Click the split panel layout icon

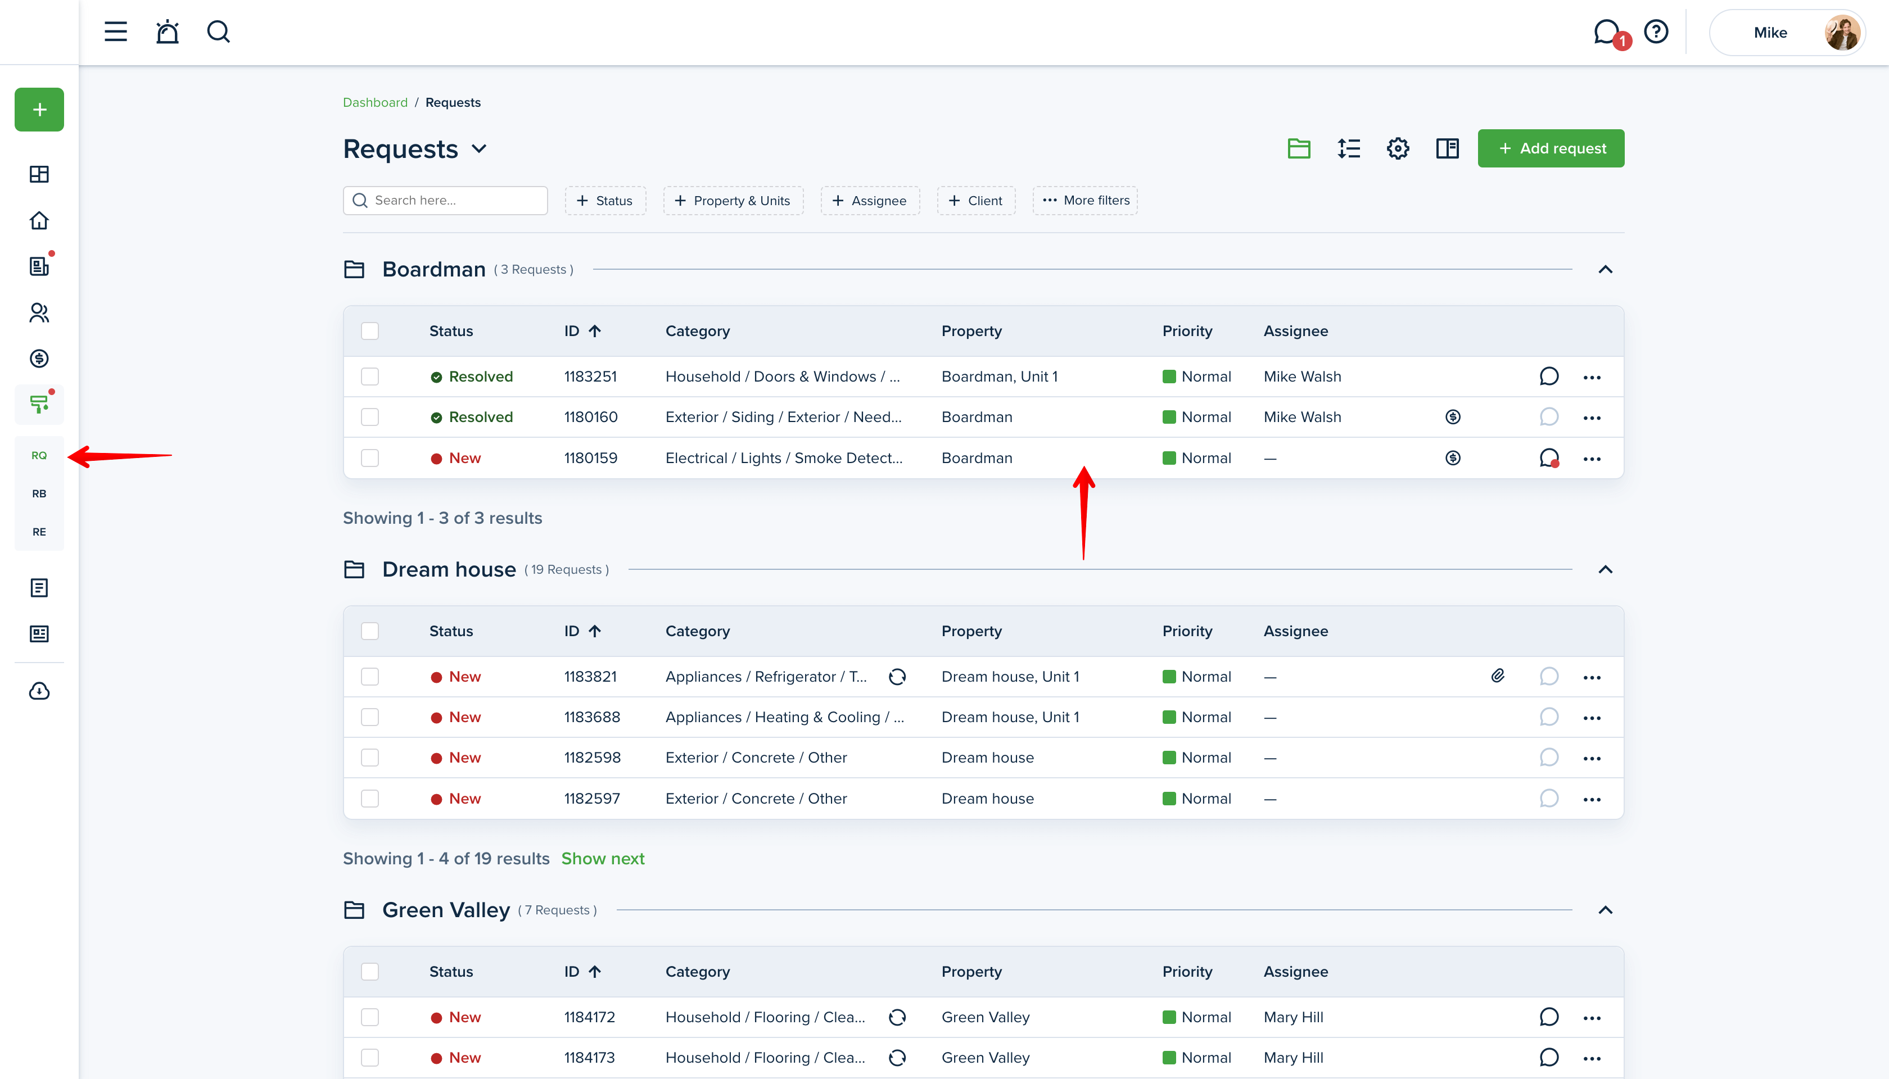point(1447,148)
